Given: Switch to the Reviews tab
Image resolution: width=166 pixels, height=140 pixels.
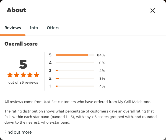Looking at the screenshot, I should click(x=13, y=28).
